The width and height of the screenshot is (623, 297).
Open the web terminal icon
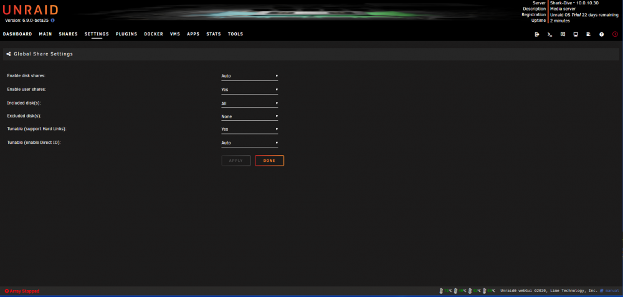pyautogui.click(x=550, y=34)
